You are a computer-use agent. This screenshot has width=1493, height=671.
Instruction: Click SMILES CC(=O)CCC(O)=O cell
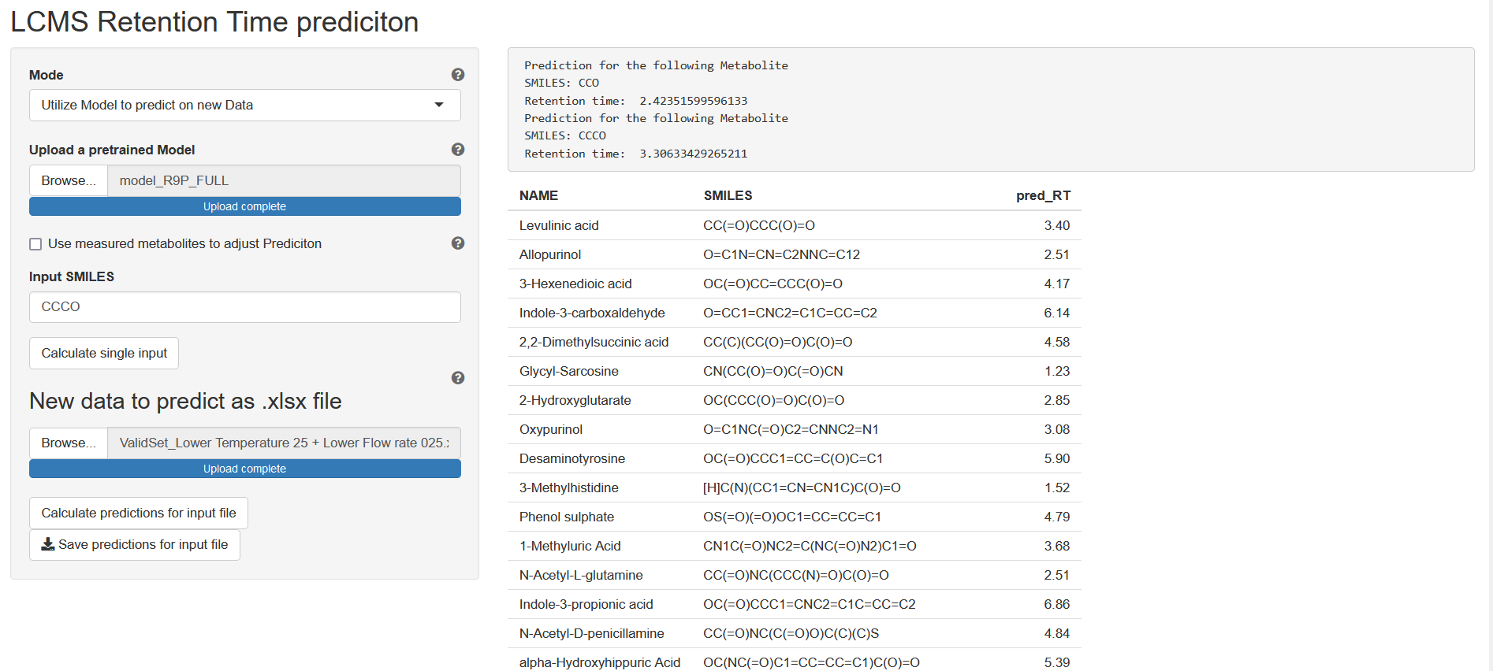759,225
